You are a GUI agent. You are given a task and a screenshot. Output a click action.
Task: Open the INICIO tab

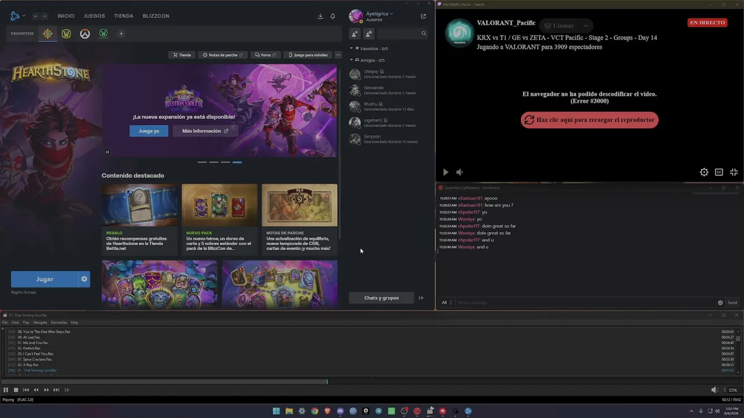click(66, 16)
